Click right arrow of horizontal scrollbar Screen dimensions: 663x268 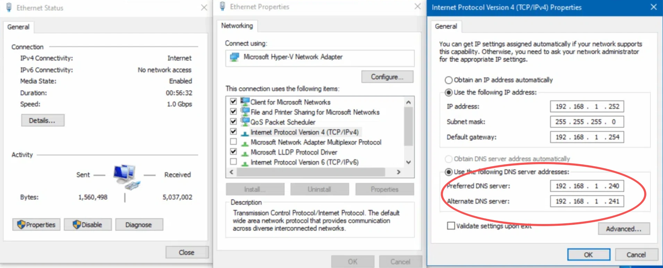(399, 172)
